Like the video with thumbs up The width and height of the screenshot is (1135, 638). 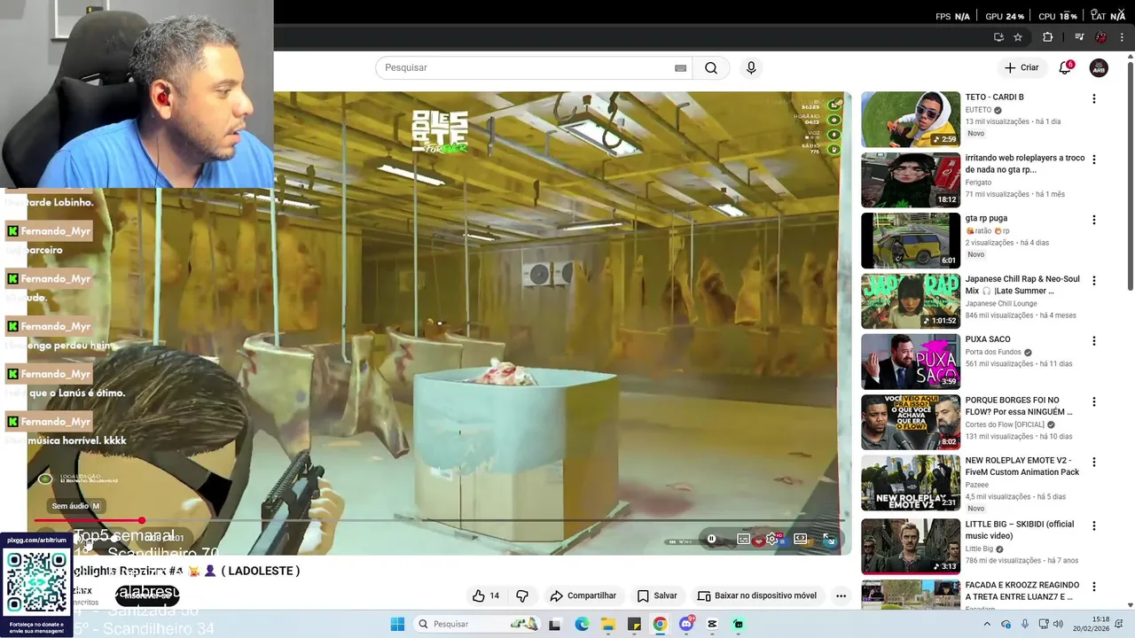pyautogui.click(x=486, y=595)
